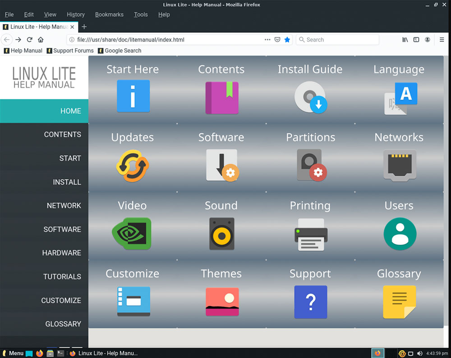
Task: Open the Firefox account icon
Action: [x=428, y=40]
